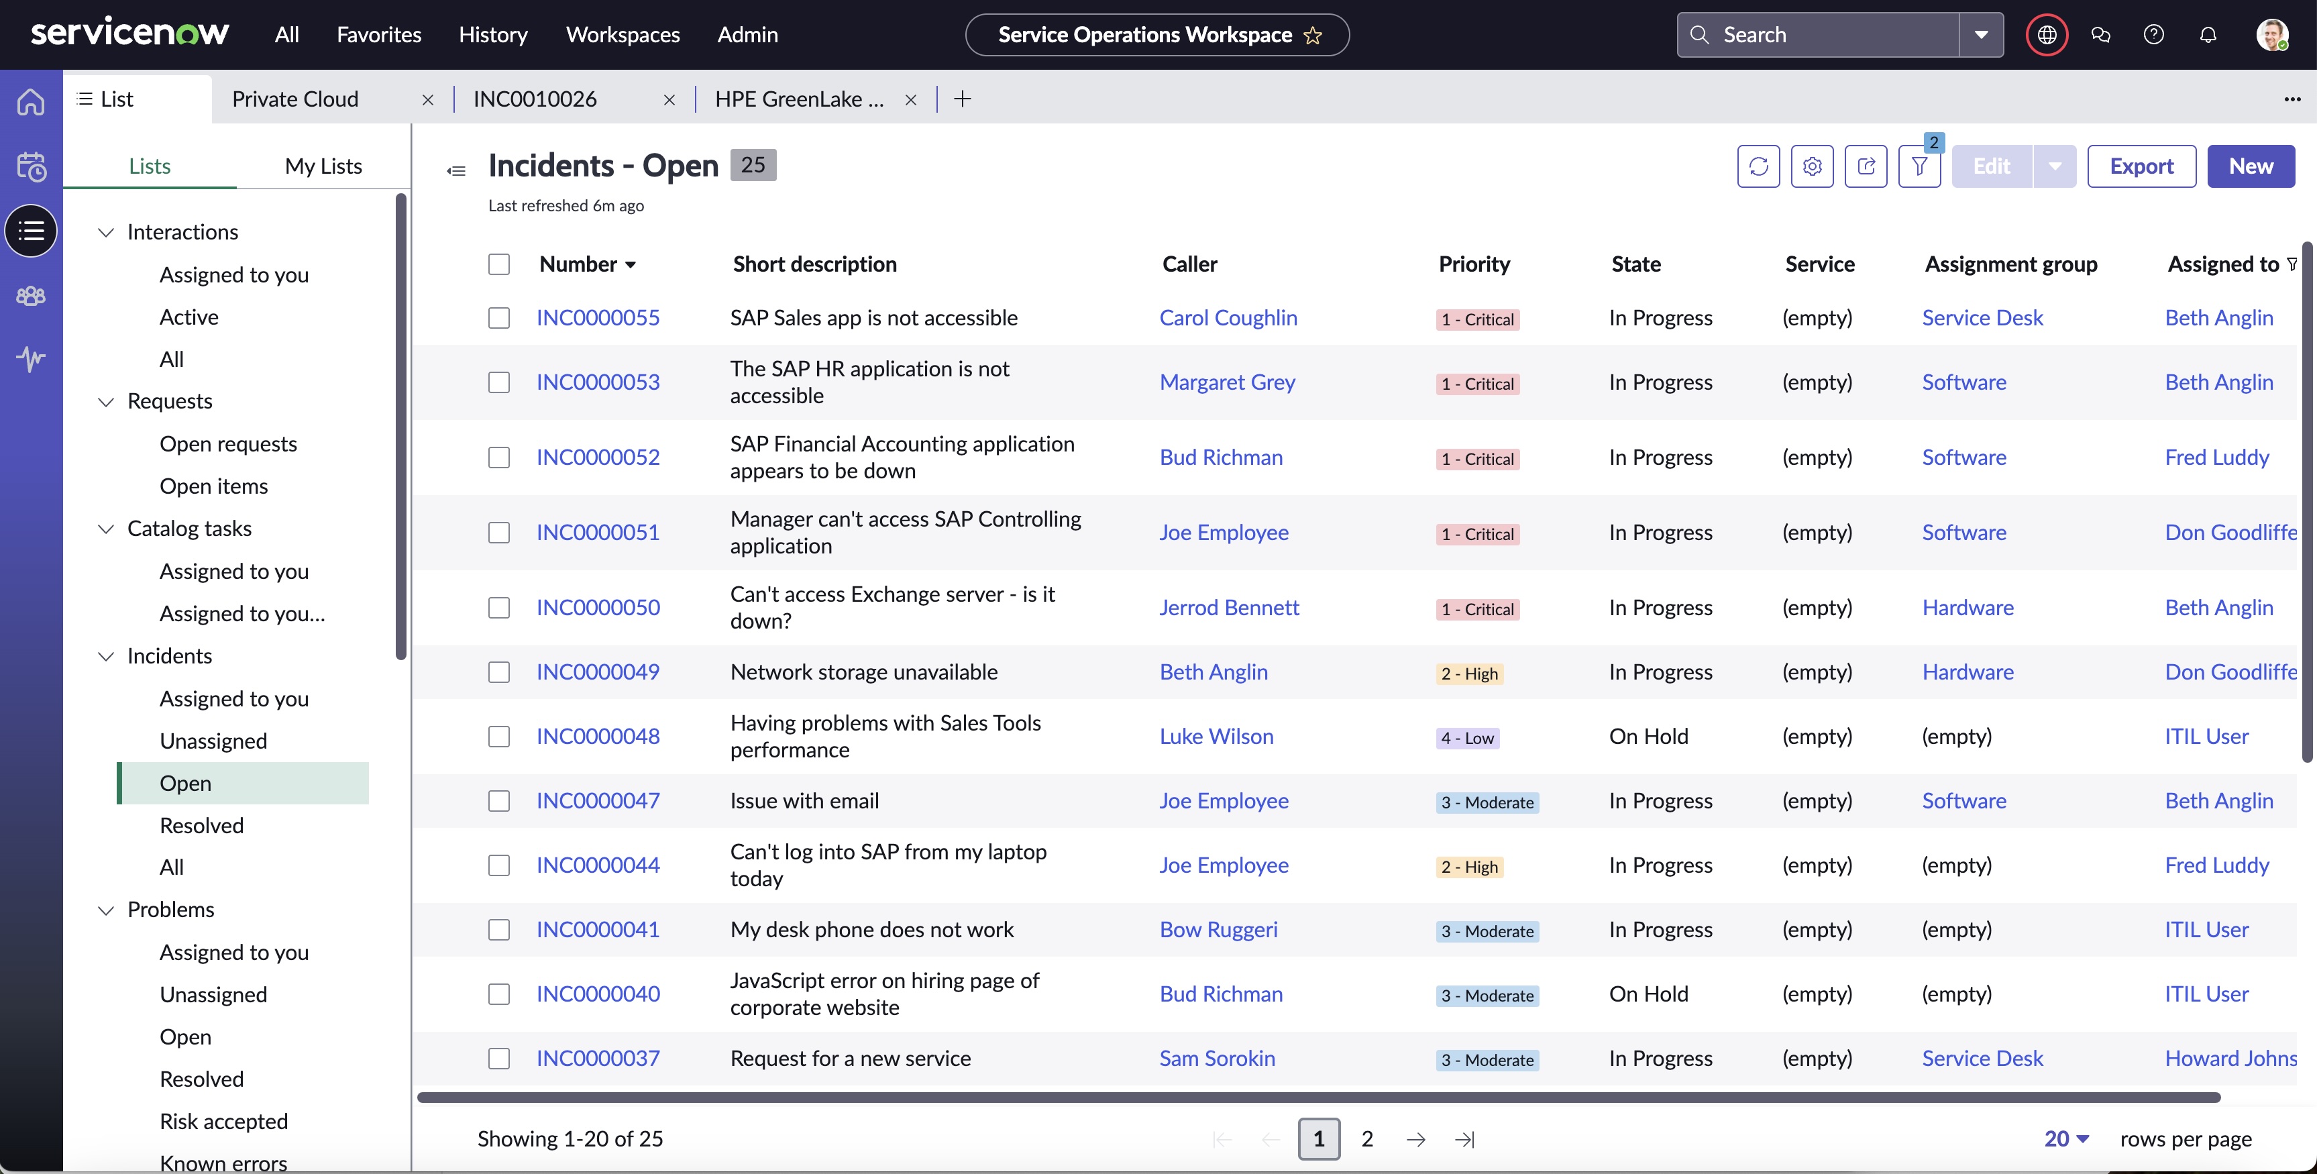Click the share list icon
This screenshot has height=1174, width=2317.
[x=1866, y=166]
